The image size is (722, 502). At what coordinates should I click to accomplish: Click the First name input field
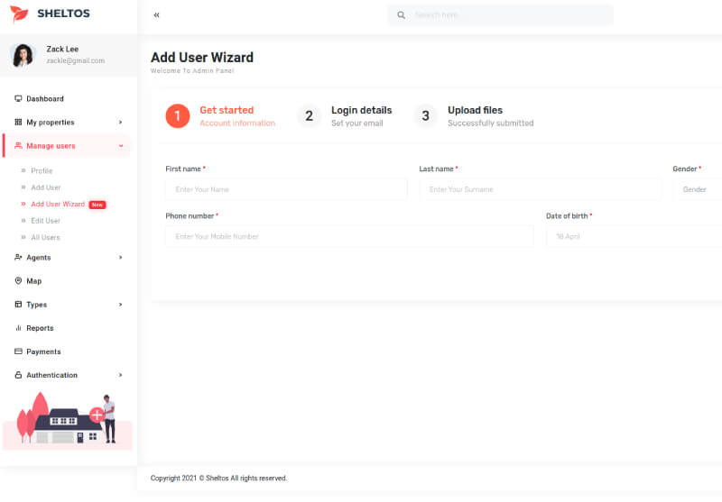[x=286, y=189]
